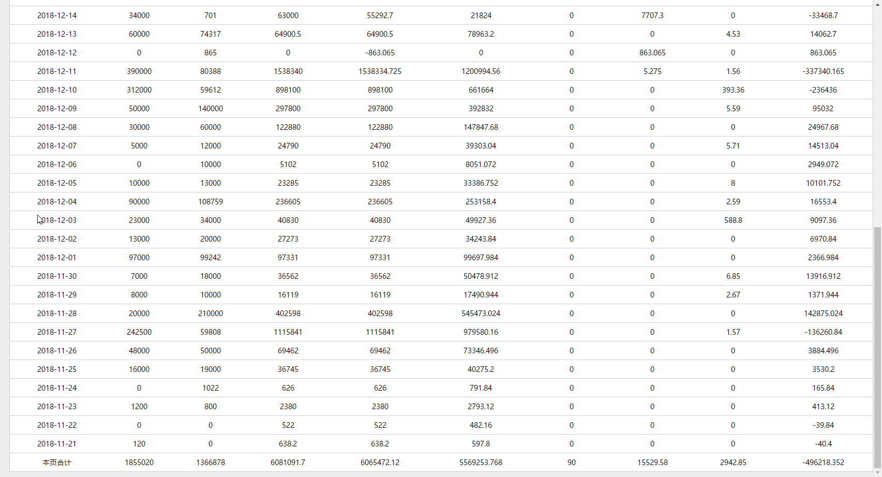Screen dimensions: 882x477
Task: Click the 2018-12-14 date cell
Action: point(57,16)
